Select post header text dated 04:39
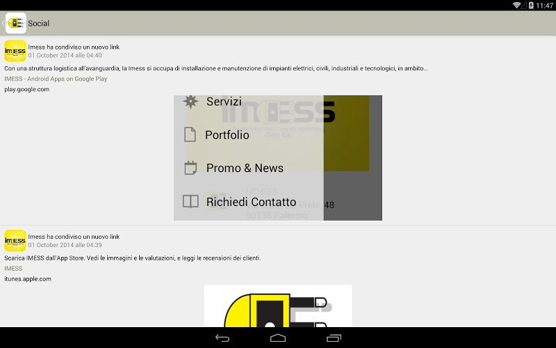This screenshot has width=556, height=348. pos(74,237)
